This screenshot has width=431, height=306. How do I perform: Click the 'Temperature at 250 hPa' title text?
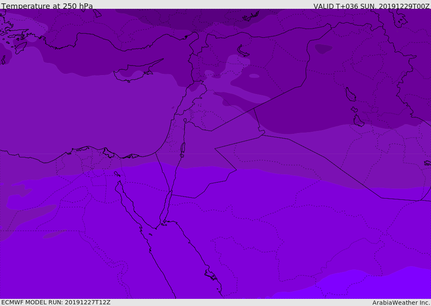point(47,6)
